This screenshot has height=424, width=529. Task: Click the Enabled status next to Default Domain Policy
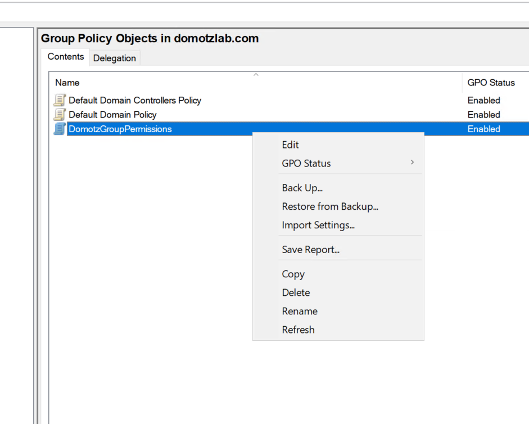483,114
